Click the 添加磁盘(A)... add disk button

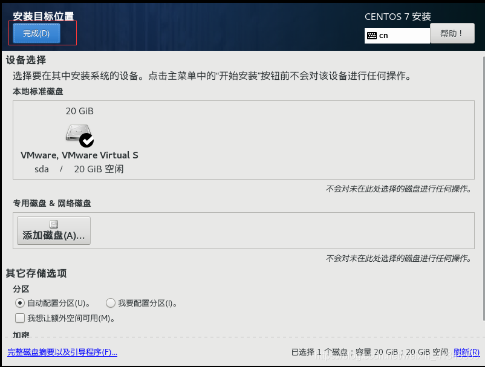pos(54,230)
